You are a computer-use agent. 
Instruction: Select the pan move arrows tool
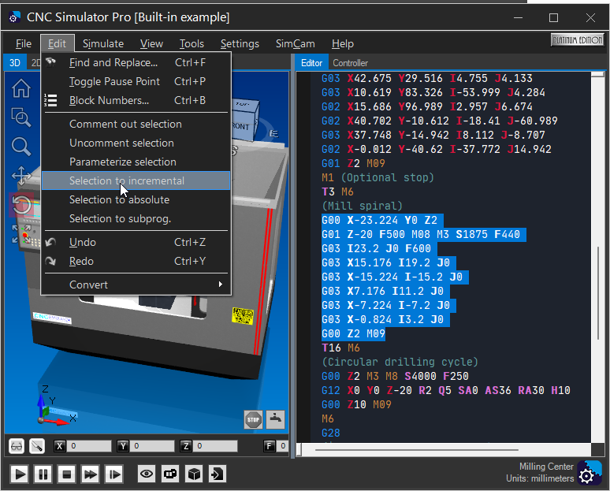coord(21,176)
